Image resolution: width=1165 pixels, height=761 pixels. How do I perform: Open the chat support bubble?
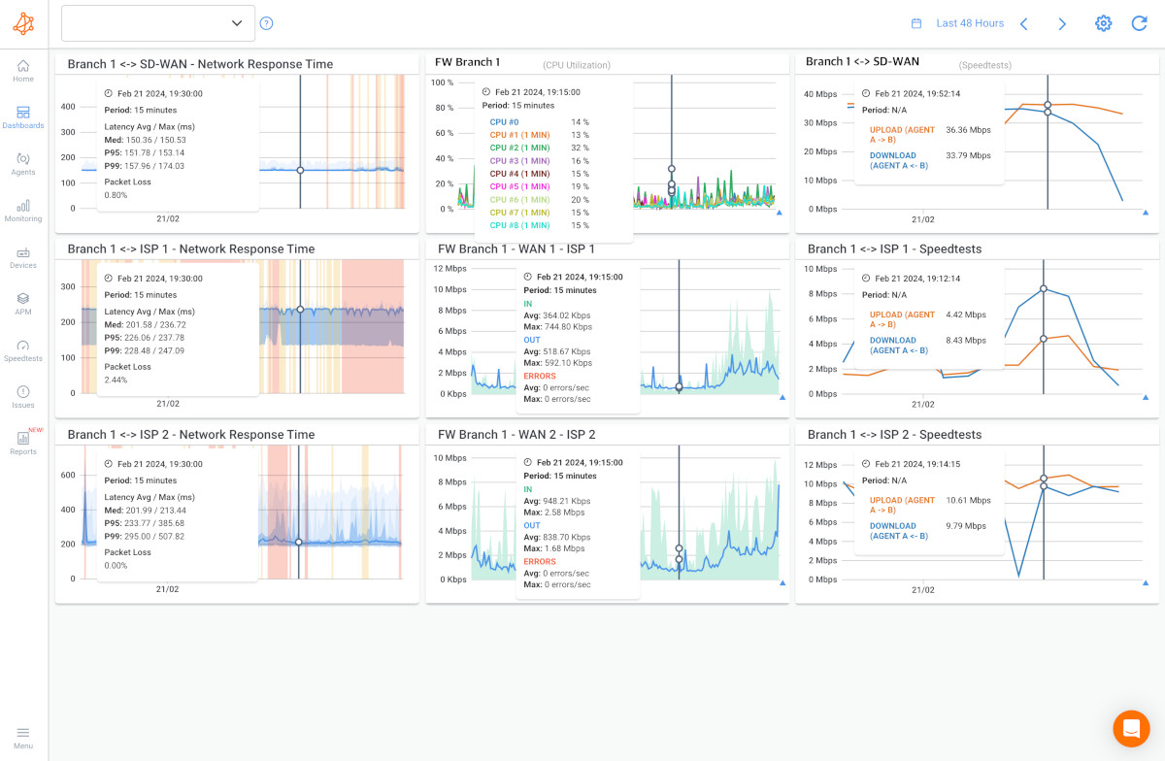(1131, 728)
